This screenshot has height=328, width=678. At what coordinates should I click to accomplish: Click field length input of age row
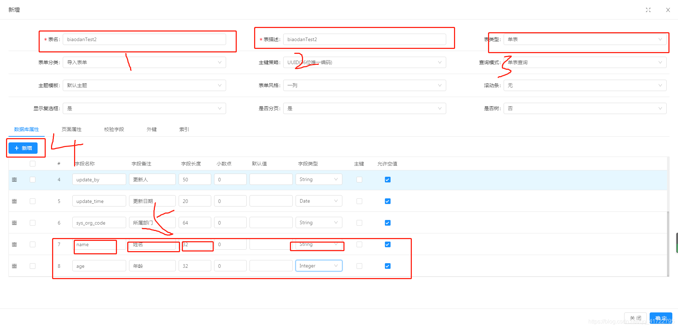coord(195,266)
